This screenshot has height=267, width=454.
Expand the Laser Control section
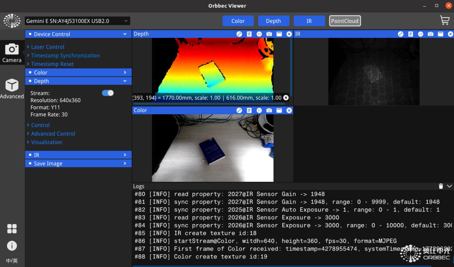click(x=47, y=47)
